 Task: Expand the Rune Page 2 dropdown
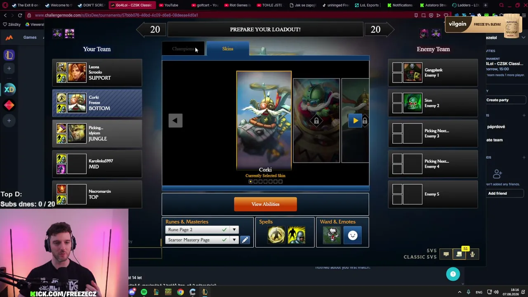click(x=234, y=230)
